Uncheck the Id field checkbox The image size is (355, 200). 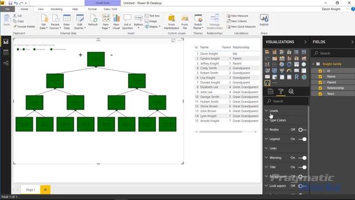click(x=320, y=71)
